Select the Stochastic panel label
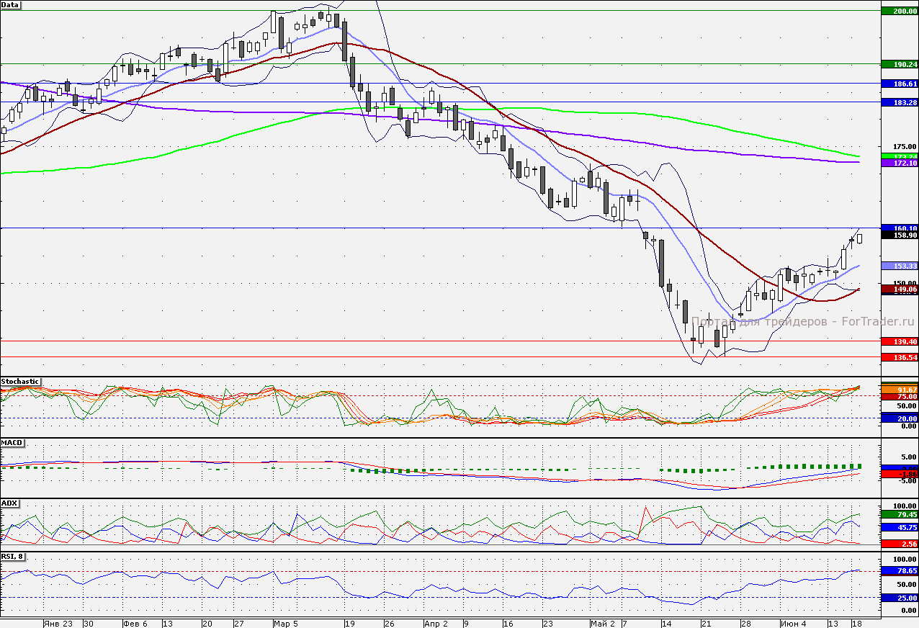The height and width of the screenshot is (628, 919). pos(21,381)
